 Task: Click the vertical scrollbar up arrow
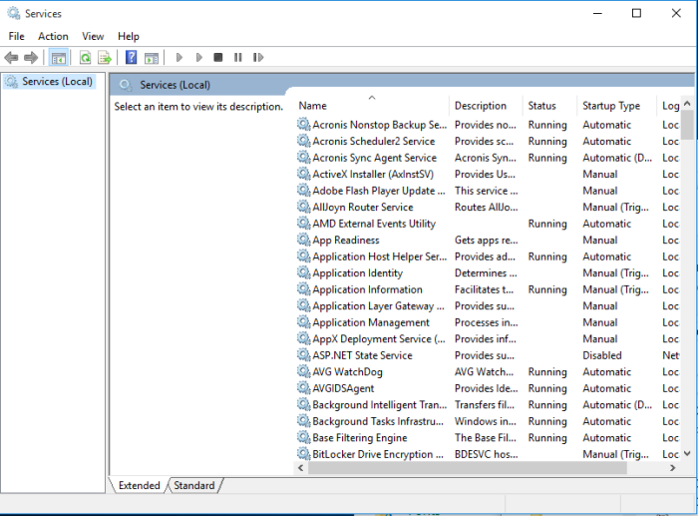click(x=687, y=104)
